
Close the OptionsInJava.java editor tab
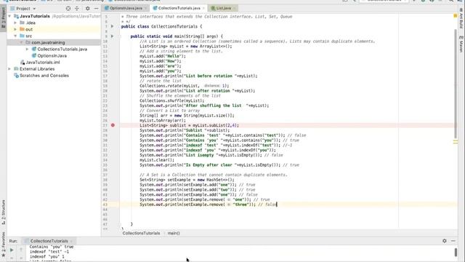click(x=145, y=8)
